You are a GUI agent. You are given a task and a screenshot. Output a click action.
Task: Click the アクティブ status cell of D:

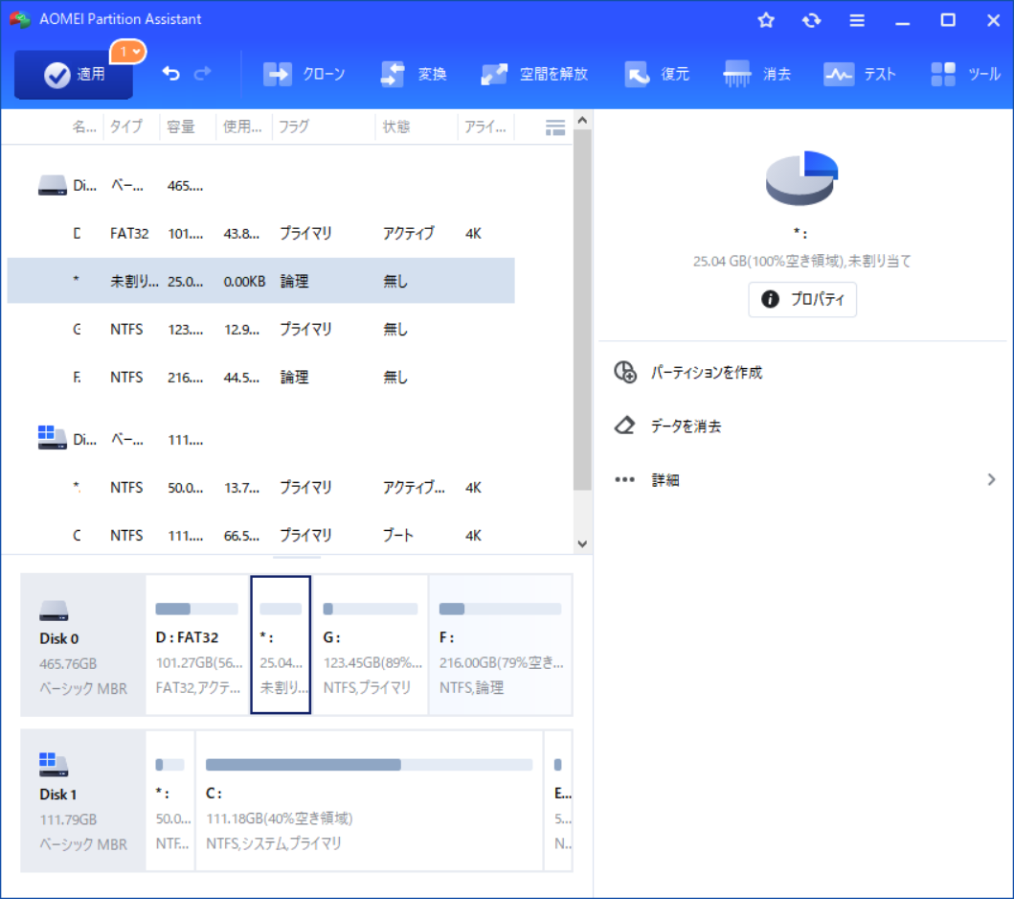tap(409, 233)
